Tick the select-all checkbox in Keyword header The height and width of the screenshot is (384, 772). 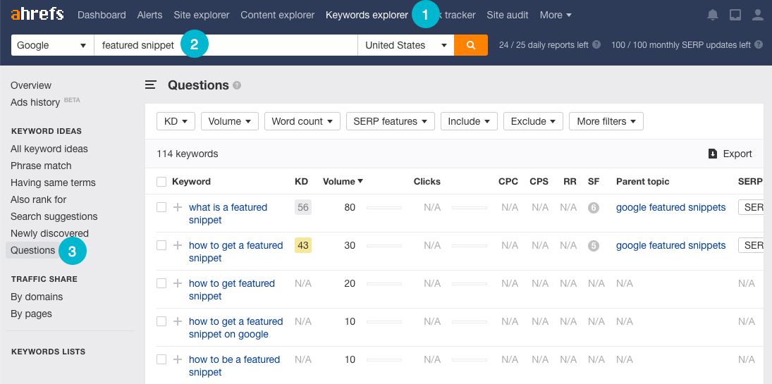click(x=161, y=182)
